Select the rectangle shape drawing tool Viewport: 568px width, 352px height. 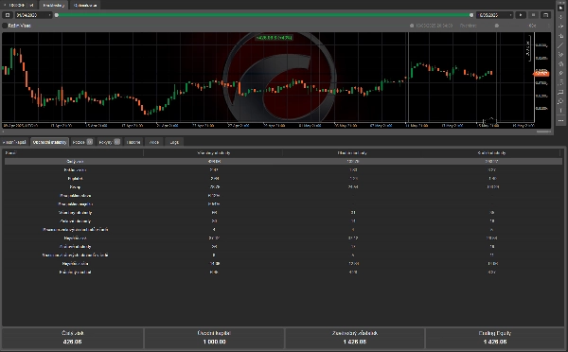click(x=560, y=92)
